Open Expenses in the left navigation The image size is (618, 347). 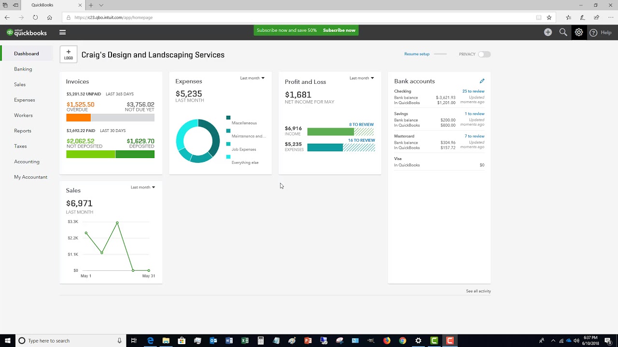tap(25, 100)
